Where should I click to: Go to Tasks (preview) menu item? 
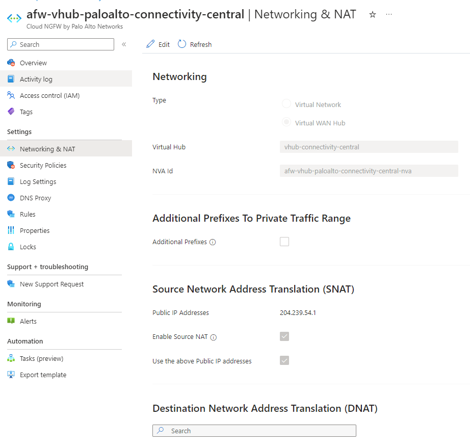click(x=41, y=358)
